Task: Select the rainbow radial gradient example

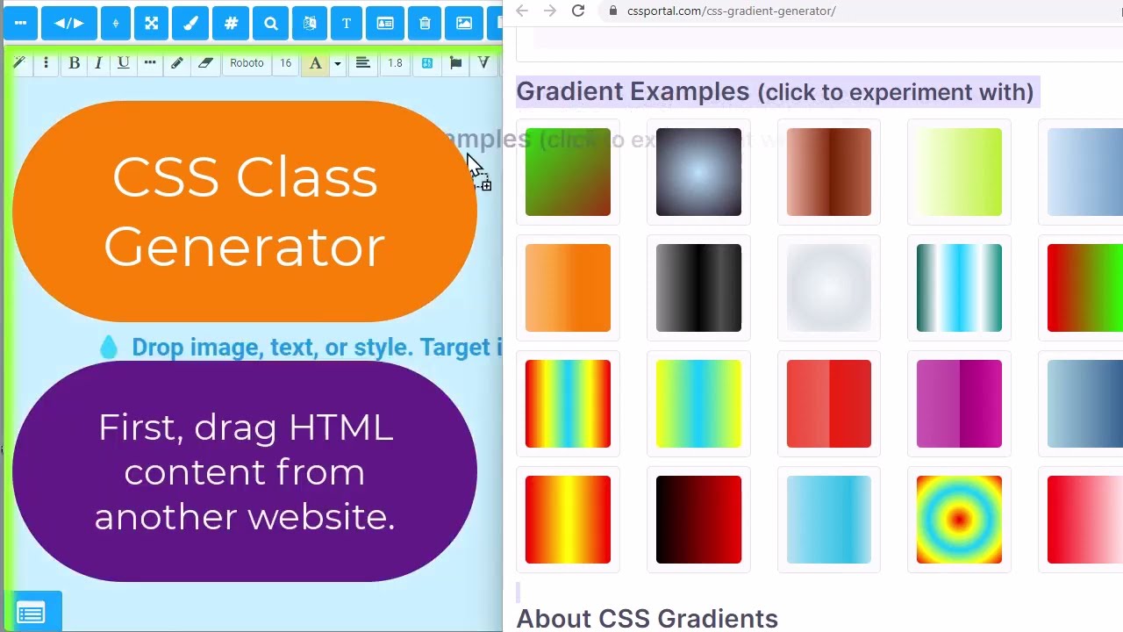Action: (959, 520)
